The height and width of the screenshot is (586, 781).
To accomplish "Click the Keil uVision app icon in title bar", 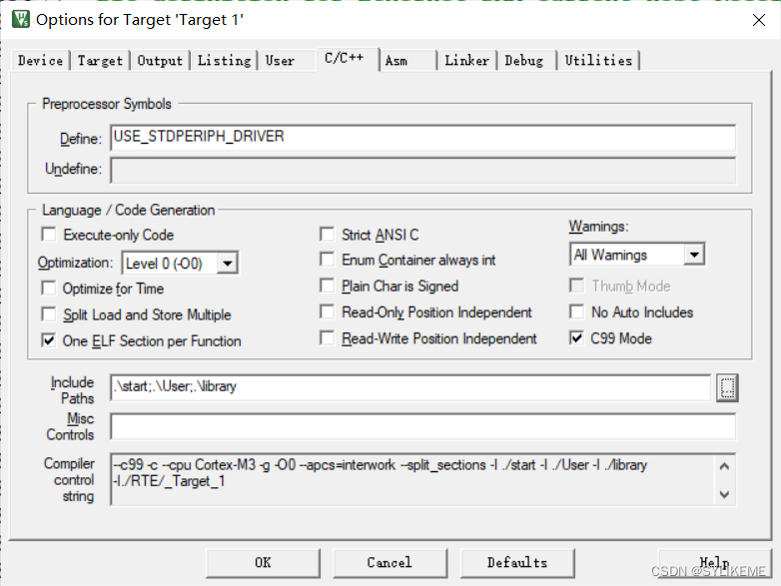I will coord(21,19).
